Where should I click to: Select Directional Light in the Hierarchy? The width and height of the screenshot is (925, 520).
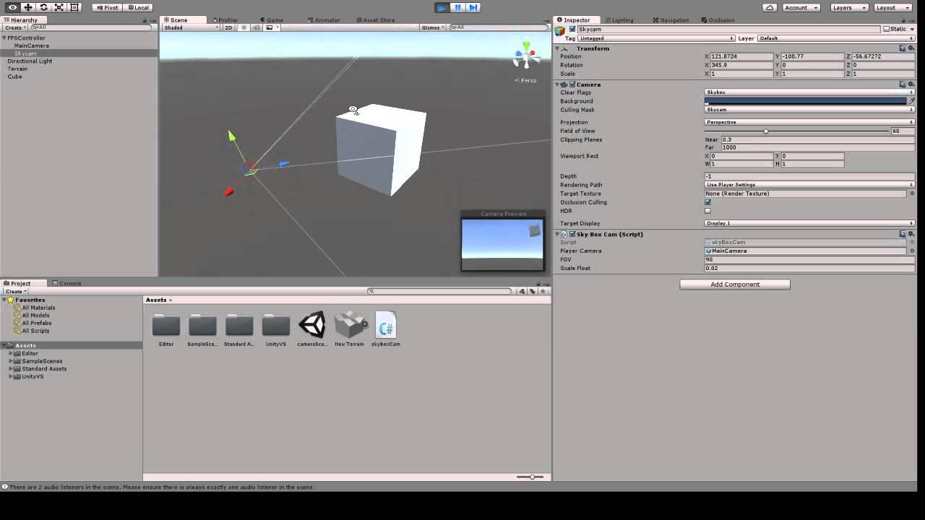point(30,61)
